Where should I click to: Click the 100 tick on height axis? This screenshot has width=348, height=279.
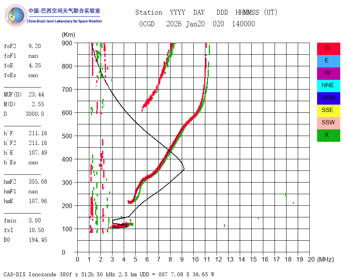(x=67, y=229)
